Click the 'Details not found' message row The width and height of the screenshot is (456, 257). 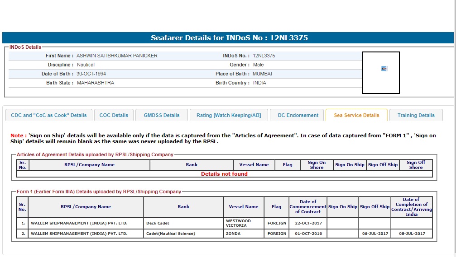(x=224, y=174)
